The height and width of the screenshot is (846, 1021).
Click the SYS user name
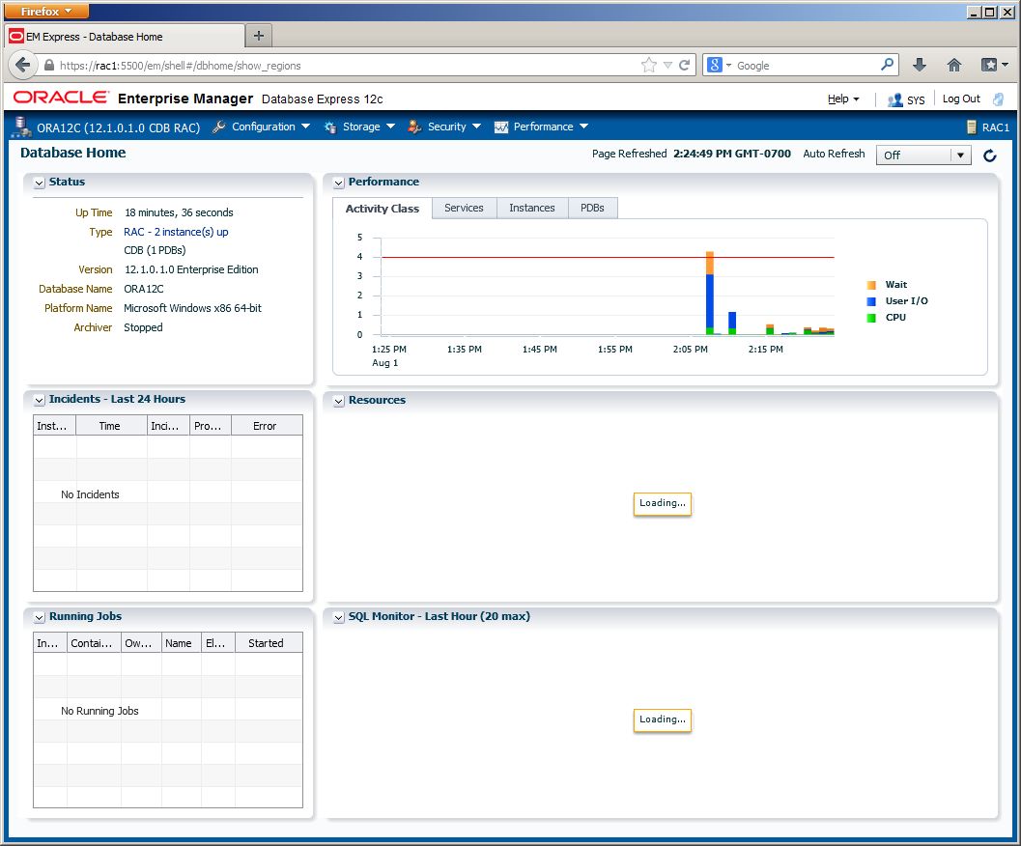click(916, 100)
